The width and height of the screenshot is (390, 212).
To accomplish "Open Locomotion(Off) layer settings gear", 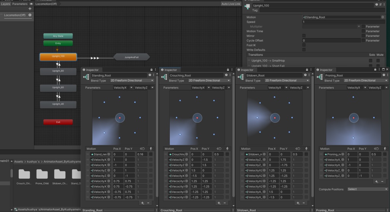I will pyautogui.click(x=30, y=15).
